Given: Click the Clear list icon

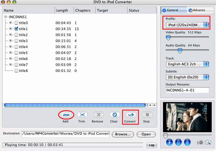Looking at the screenshot, I should point(114,115).
